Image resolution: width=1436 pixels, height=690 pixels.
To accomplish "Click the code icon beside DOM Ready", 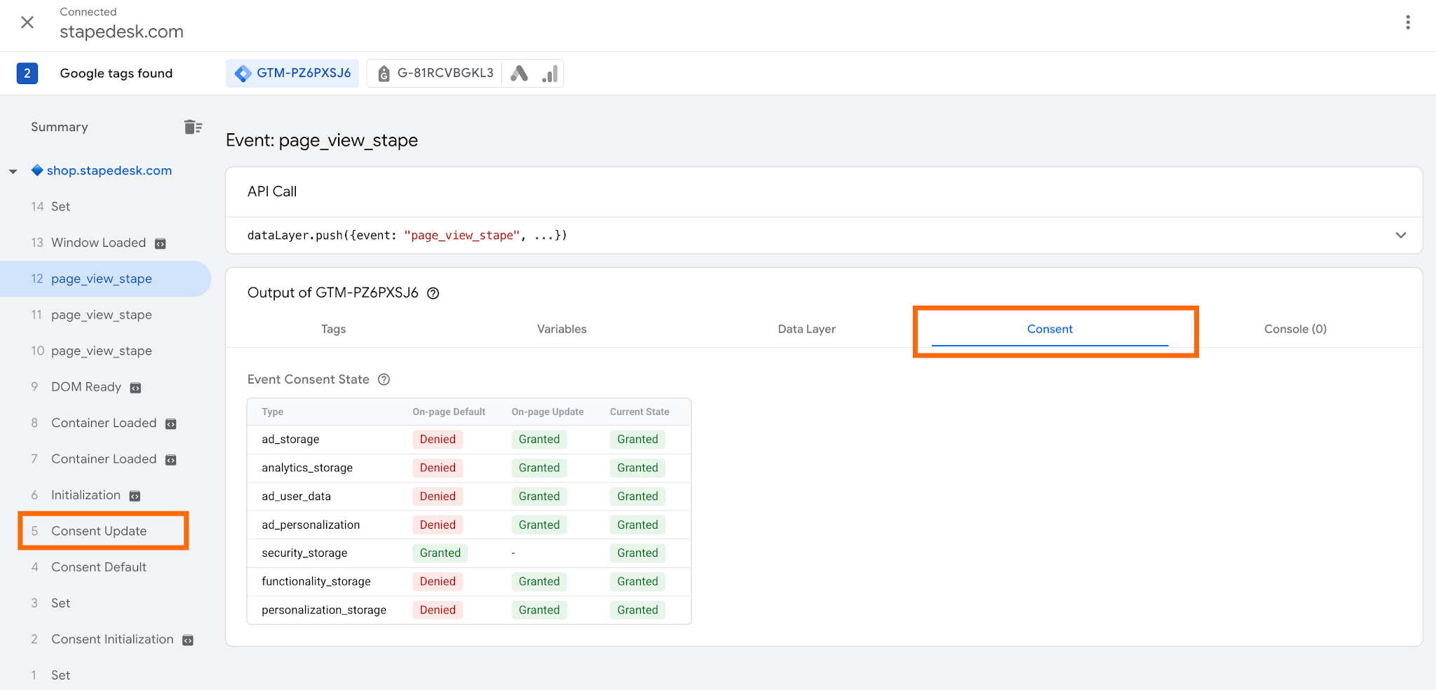I will [136, 388].
